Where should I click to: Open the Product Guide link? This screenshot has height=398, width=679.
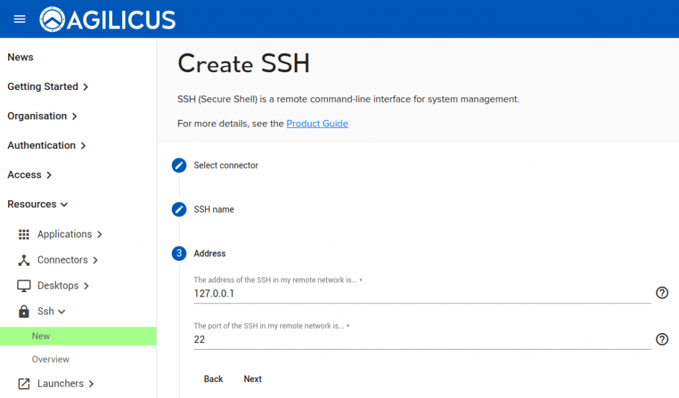pos(317,124)
